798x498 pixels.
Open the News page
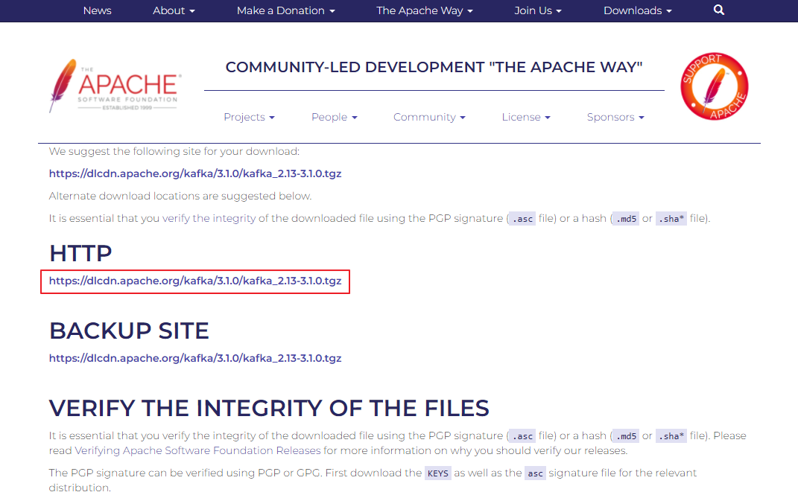click(x=97, y=10)
